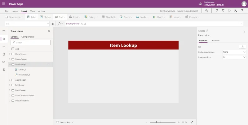Open the Input controls dropdown

pos(75,17)
